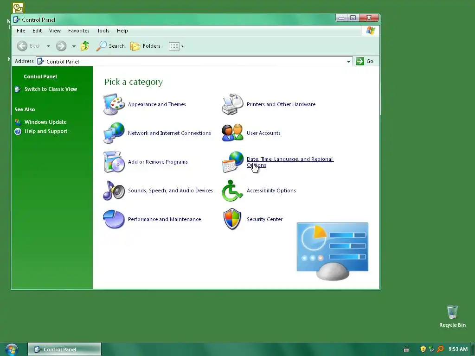Click the User Accounts people icon
Screen dimensions: 475x356
click(233, 133)
